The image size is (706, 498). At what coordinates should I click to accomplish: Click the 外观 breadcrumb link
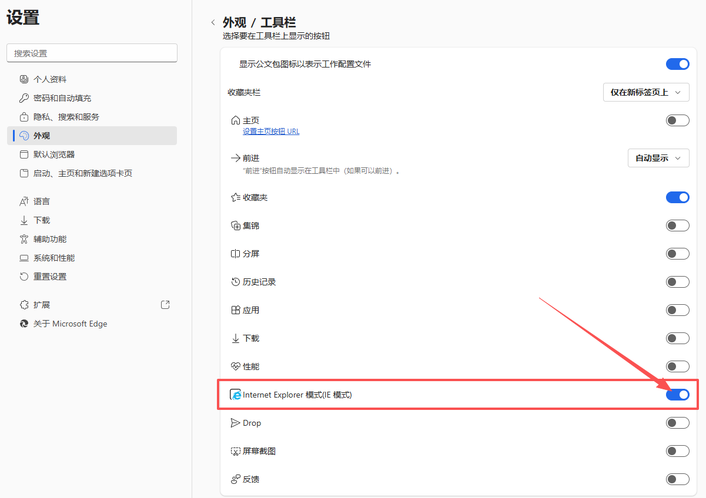(235, 23)
